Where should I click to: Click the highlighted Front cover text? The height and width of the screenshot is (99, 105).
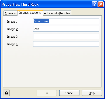[41, 21]
